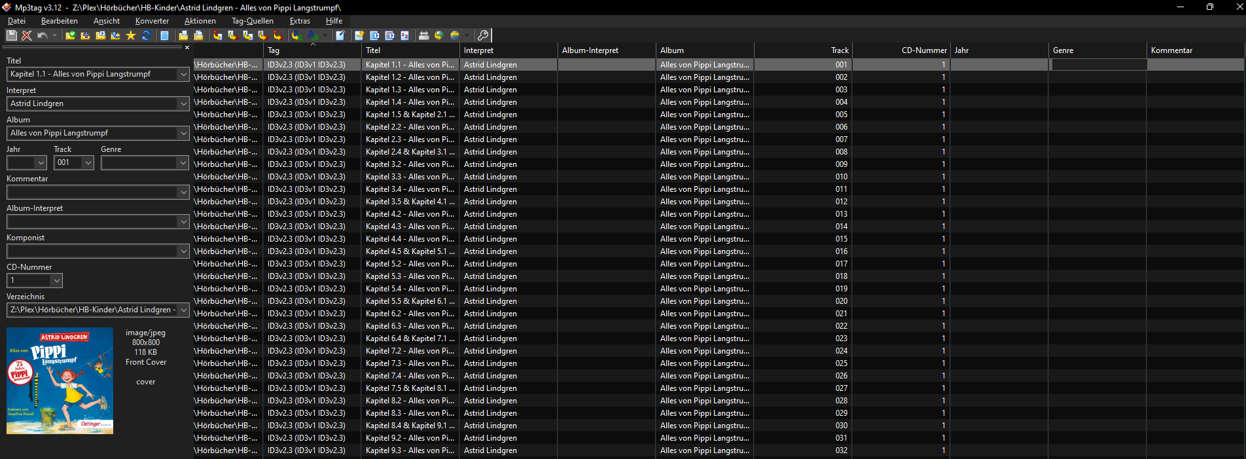This screenshot has height=459, width=1246.
Task: Click the Save tag floppy disk icon
Action: pos(12,35)
